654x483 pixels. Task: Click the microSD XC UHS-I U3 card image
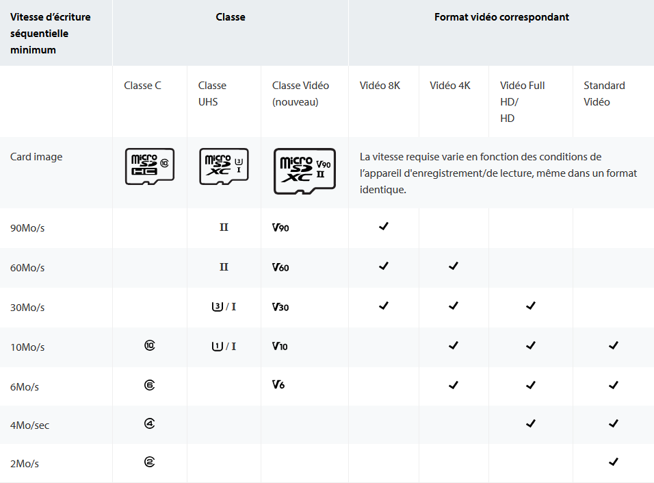[224, 166]
